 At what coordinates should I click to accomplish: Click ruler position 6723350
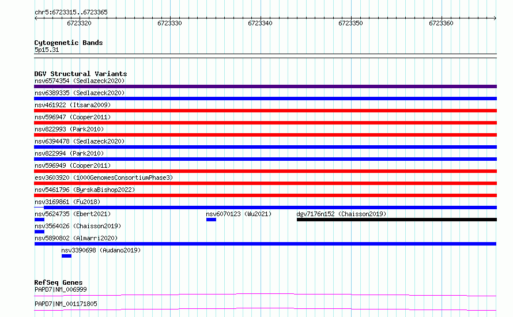[x=350, y=23]
